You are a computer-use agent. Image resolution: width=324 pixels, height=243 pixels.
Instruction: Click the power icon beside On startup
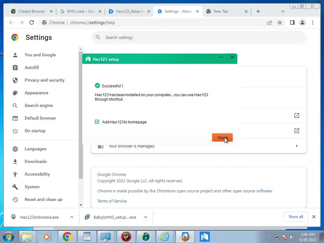point(15,131)
